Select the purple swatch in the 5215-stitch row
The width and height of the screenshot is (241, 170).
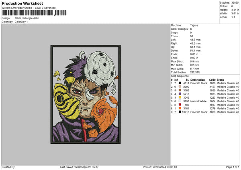pos(180,94)
